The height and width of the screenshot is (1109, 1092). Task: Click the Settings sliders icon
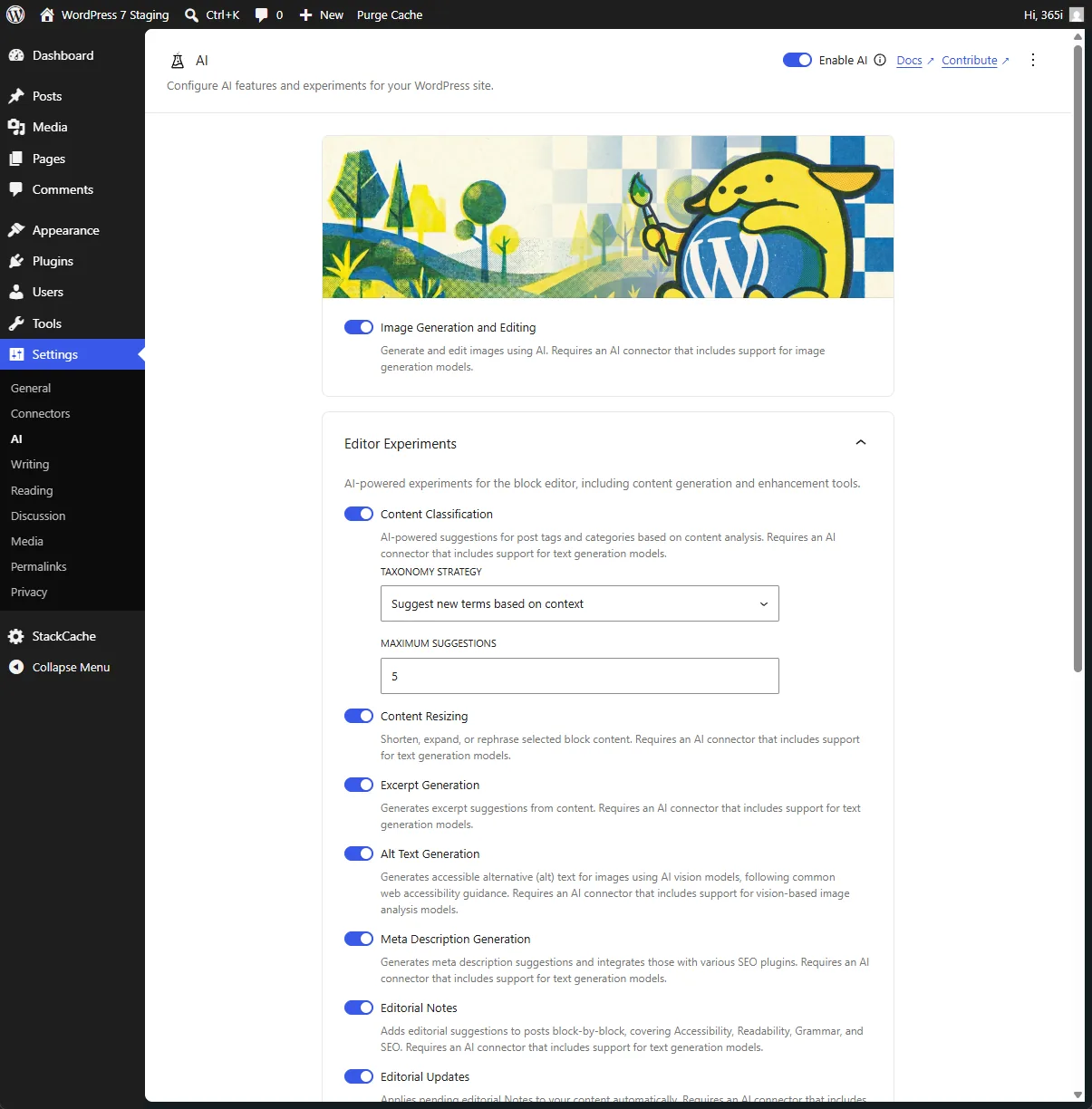point(16,354)
